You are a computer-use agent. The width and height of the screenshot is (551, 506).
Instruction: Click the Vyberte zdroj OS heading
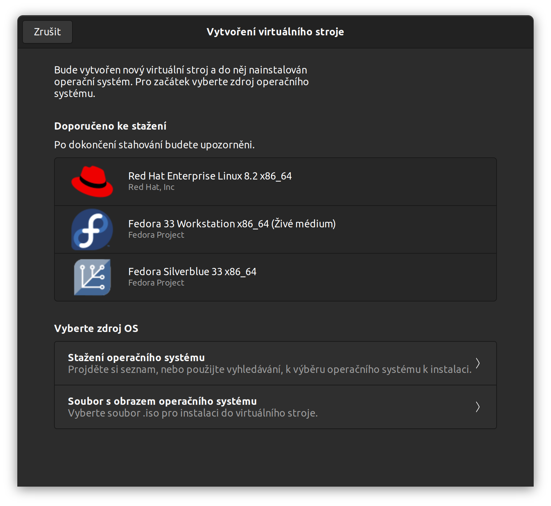[96, 329]
